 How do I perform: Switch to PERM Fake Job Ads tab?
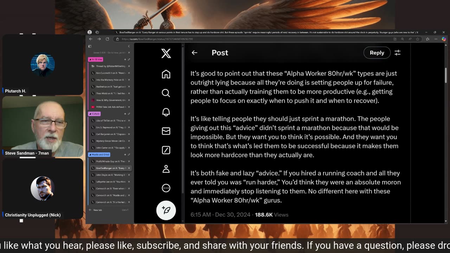(x=110, y=107)
